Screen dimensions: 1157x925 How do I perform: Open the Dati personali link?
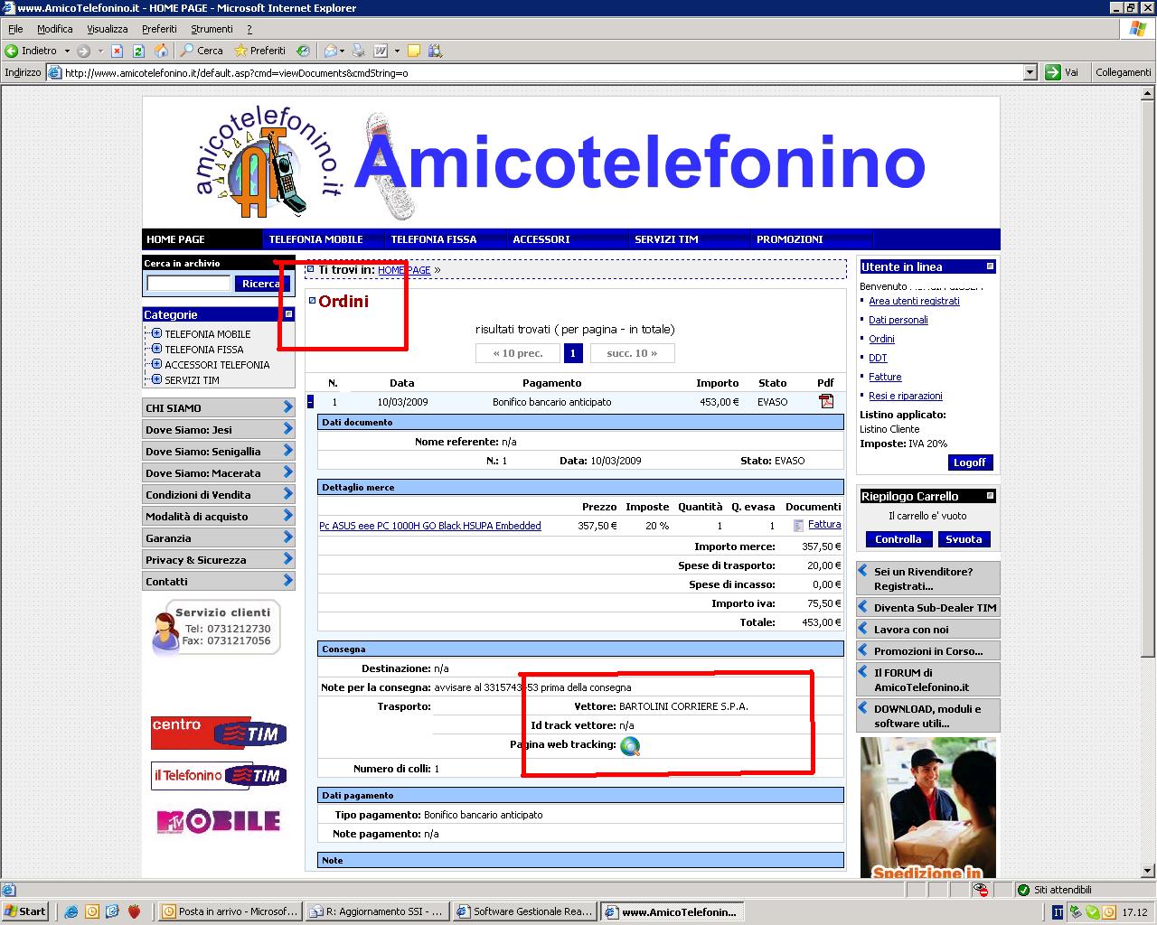(898, 320)
